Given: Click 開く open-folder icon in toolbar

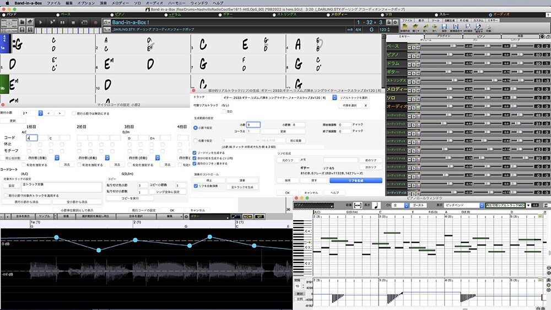Looking at the screenshot, I should click(415, 28).
